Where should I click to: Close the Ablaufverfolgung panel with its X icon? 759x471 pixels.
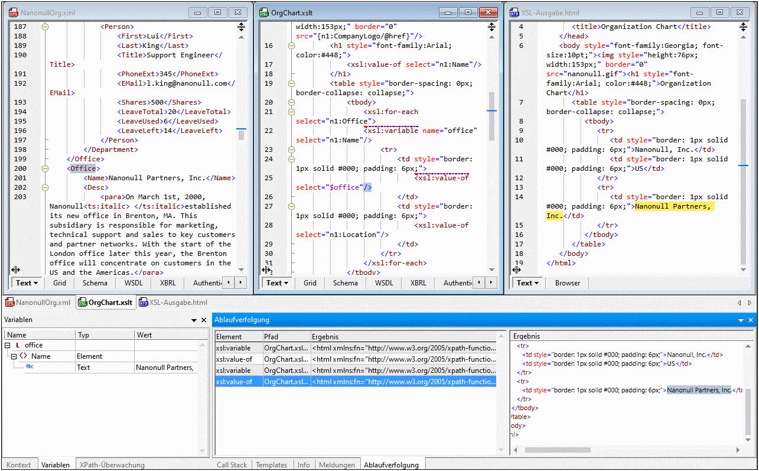click(751, 320)
